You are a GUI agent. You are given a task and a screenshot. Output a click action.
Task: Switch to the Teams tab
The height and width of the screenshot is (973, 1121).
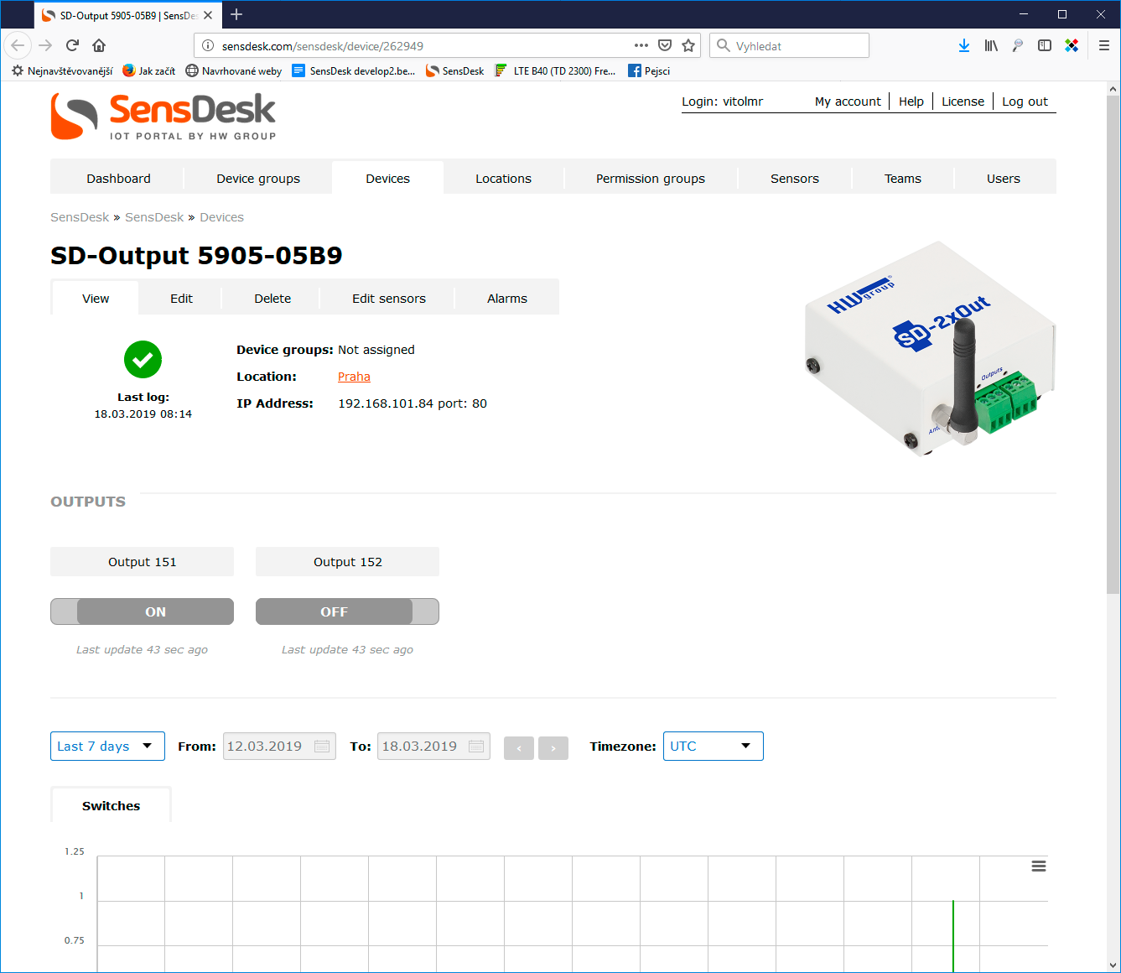903,178
